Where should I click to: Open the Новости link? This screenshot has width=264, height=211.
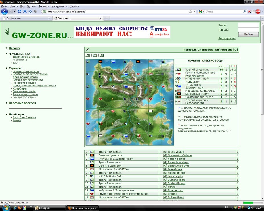coord(15,48)
